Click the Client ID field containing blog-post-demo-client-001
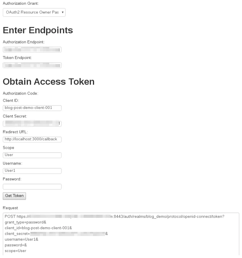Screen dimensions: 242x258 pyautogui.click(x=32, y=108)
